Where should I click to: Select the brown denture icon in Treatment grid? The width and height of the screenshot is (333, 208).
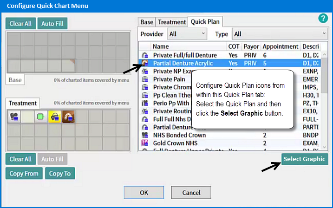coord(68,117)
